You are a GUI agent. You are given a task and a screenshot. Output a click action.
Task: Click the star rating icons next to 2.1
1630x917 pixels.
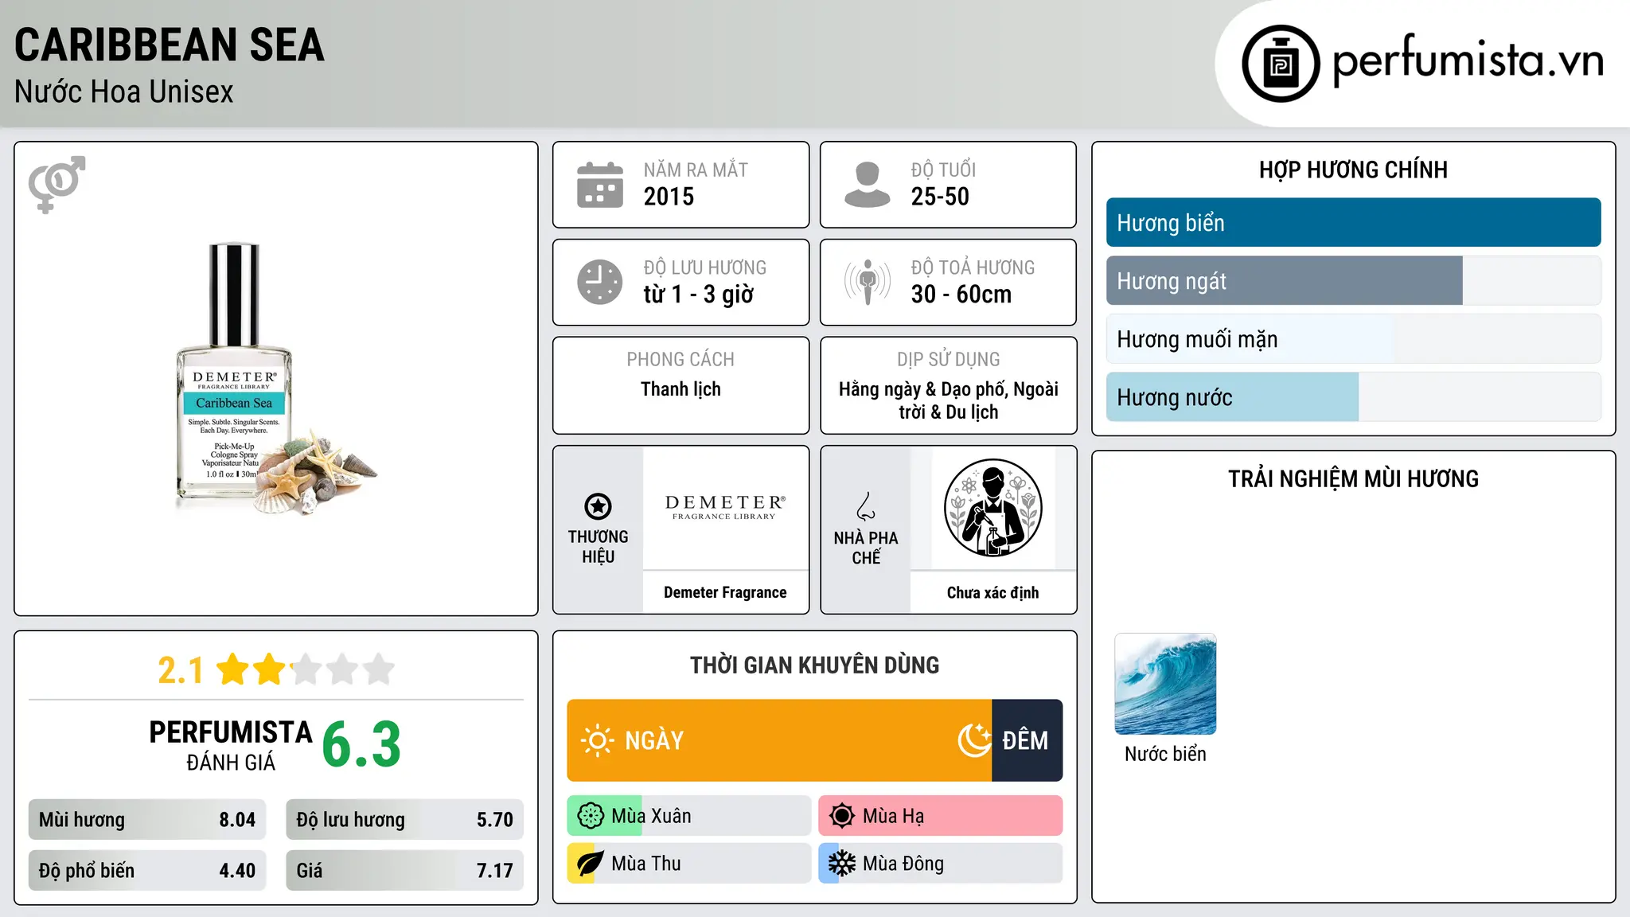(306, 669)
